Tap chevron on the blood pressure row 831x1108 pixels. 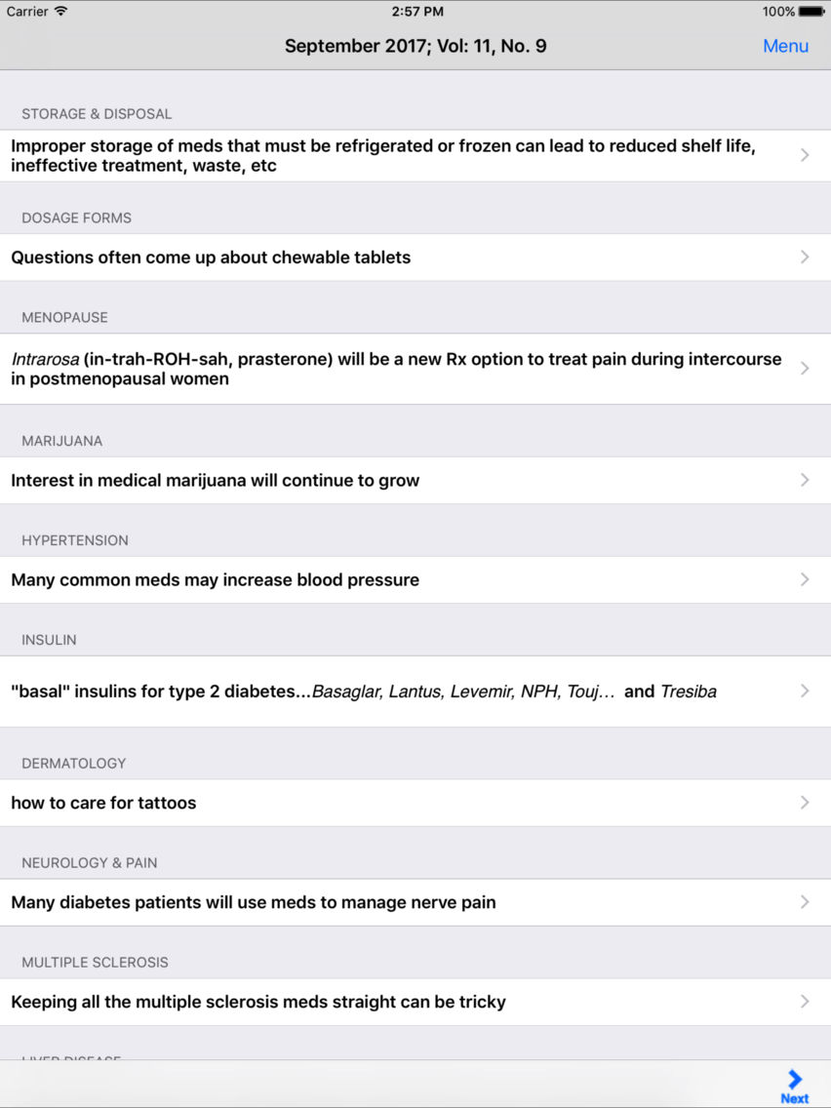pos(805,579)
